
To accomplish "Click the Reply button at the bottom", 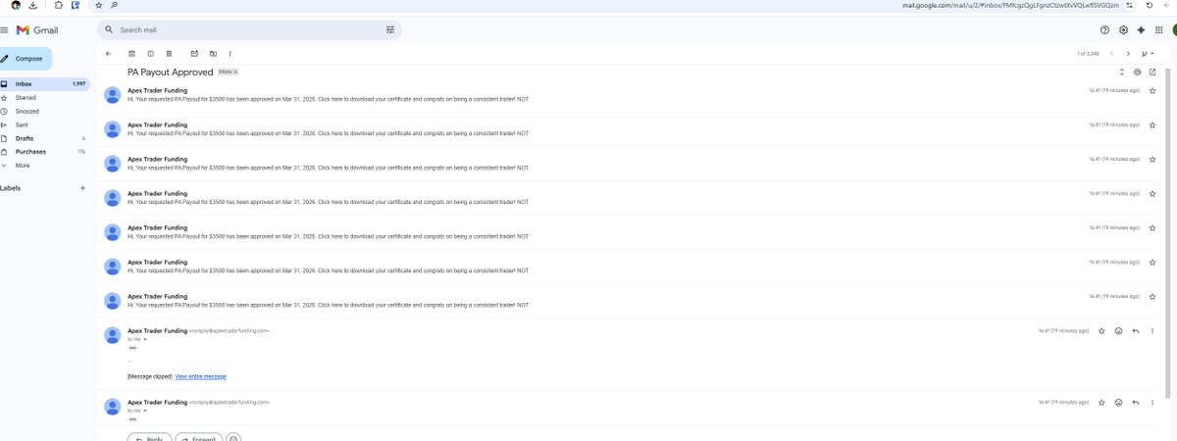I will click(x=149, y=438).
